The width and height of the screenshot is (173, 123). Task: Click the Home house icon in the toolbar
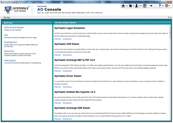(x=123, y=6)
